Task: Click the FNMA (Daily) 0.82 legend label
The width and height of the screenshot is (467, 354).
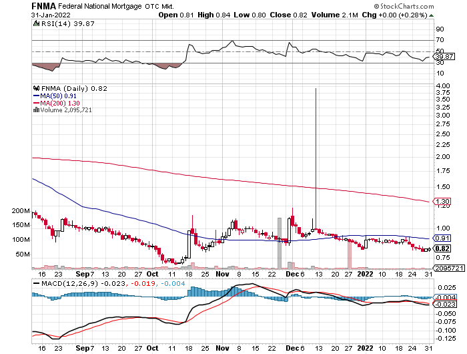Action: (x=74, y=89)
